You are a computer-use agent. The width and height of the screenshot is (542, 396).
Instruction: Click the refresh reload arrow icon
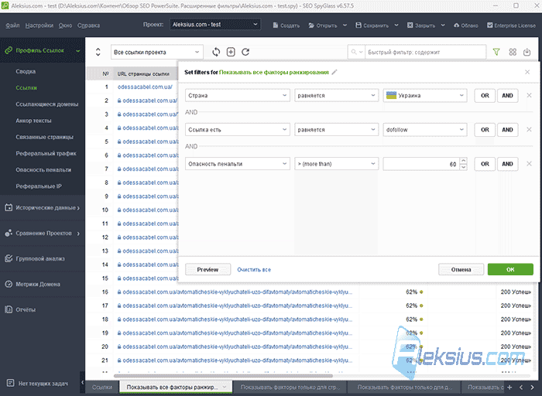click(245, 52)
